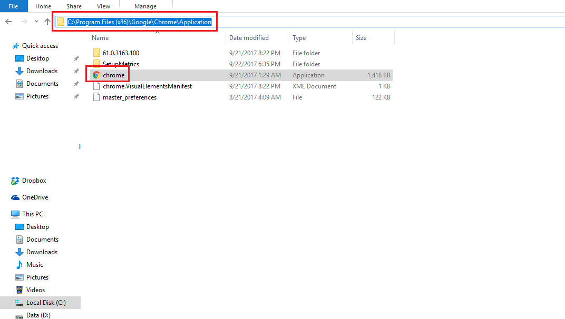
Task: Sort files by Name column
Action: click(100, 38)
